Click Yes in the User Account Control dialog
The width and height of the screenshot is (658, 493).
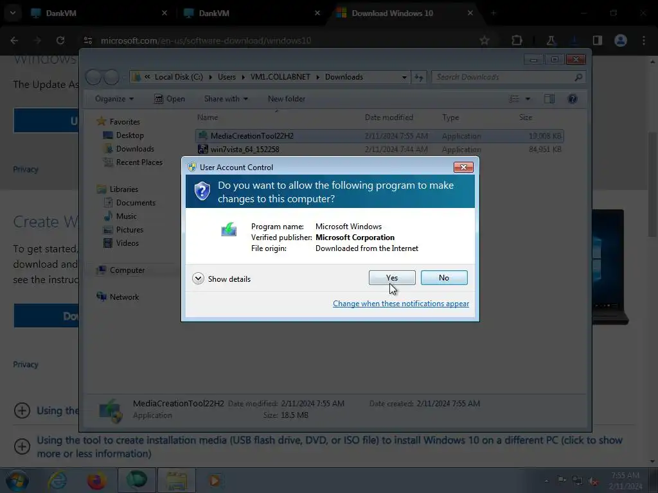[x=392, y=277]
